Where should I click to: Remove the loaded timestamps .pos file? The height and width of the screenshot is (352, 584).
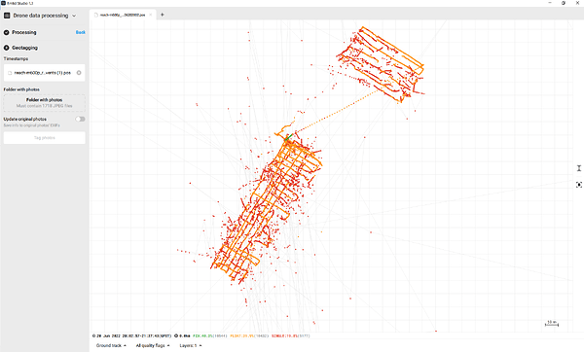pos(79,73)
